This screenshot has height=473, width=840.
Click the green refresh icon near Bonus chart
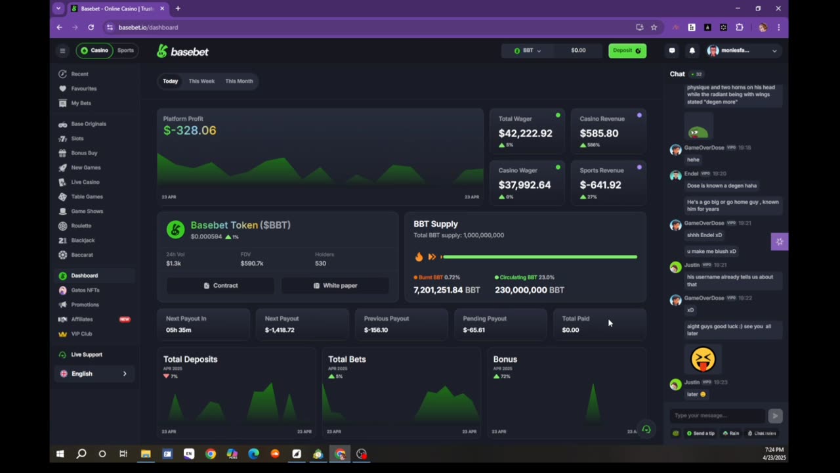point(646,430)
